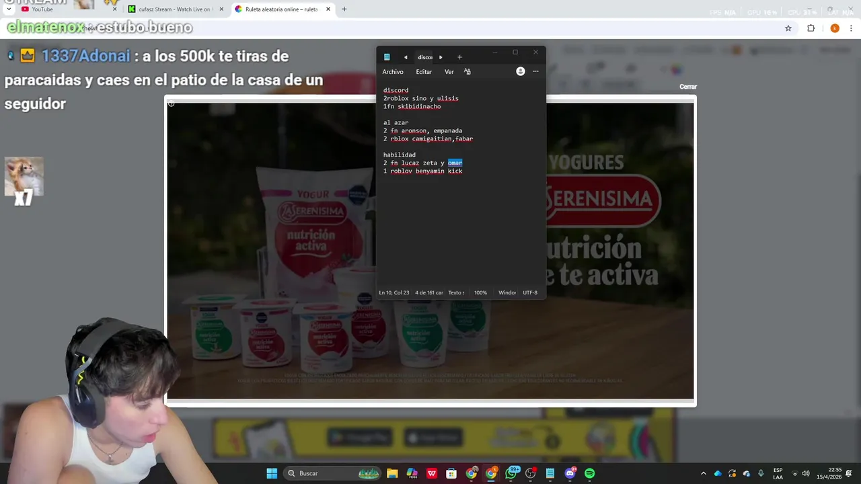Open WhatsApp from the taskbar
Image resolution: width=861 pixels, height=484 pixels.
coord(511,473)
